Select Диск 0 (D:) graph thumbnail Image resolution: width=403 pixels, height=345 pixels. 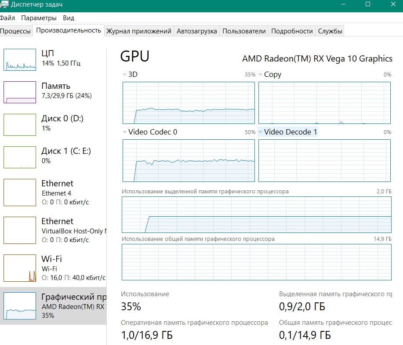(20, 125)
